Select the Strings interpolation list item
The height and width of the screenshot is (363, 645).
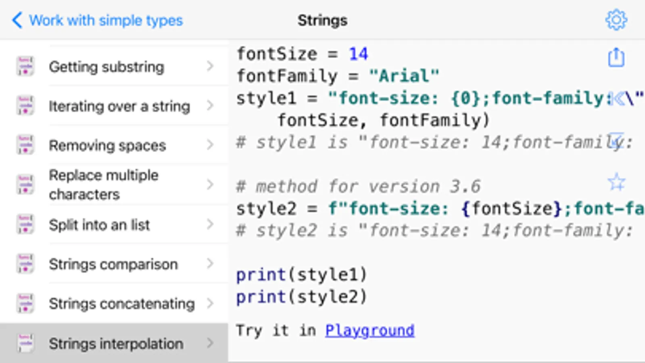coord(116,344)
